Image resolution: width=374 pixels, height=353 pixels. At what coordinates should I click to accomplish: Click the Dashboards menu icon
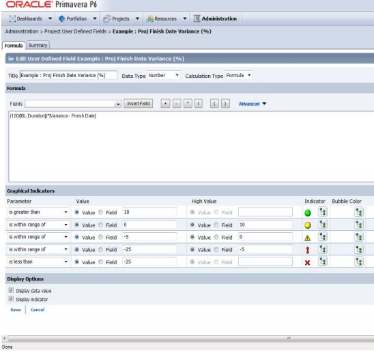pyautogui.click(x=12, y=18)
